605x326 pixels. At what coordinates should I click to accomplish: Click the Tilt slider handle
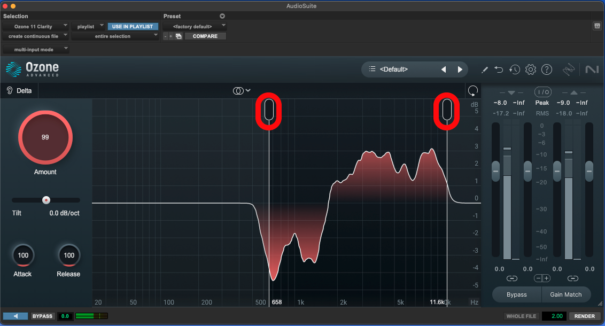[46, 200]
